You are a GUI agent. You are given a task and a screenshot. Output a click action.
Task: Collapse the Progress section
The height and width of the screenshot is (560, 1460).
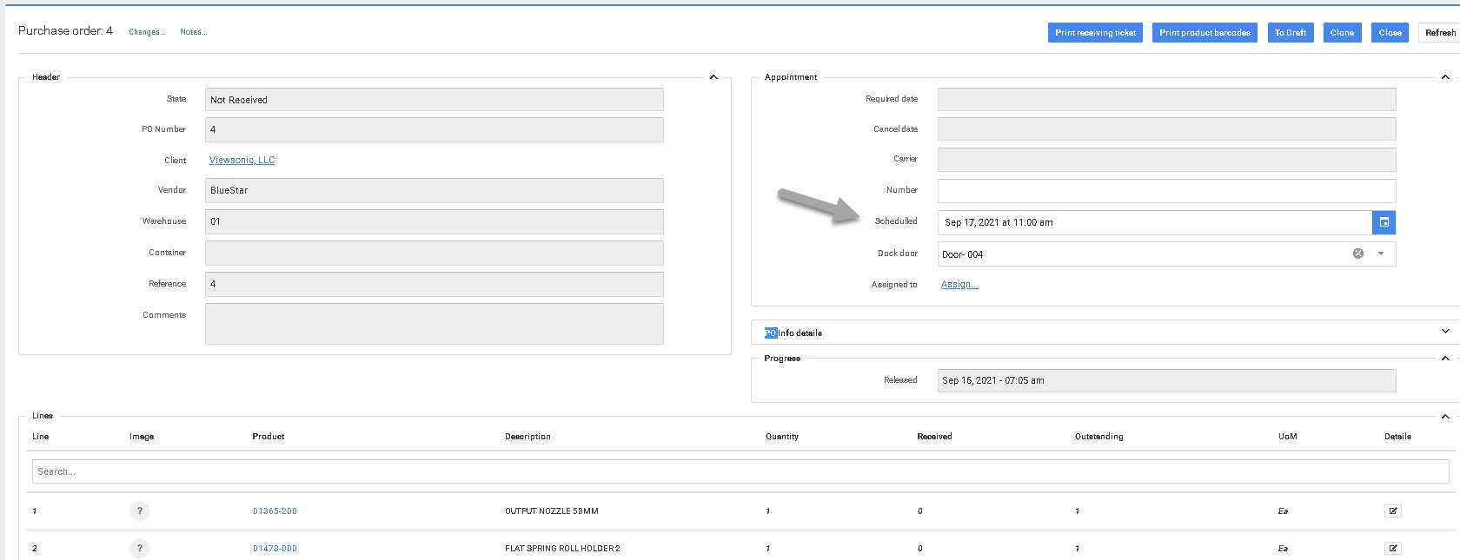point(1445,359)
